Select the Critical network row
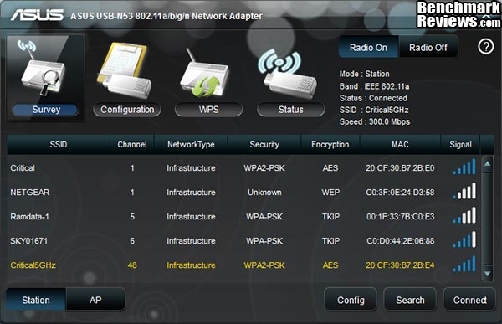Viewport: 502px width, 324px height. [x=243, y=168]
